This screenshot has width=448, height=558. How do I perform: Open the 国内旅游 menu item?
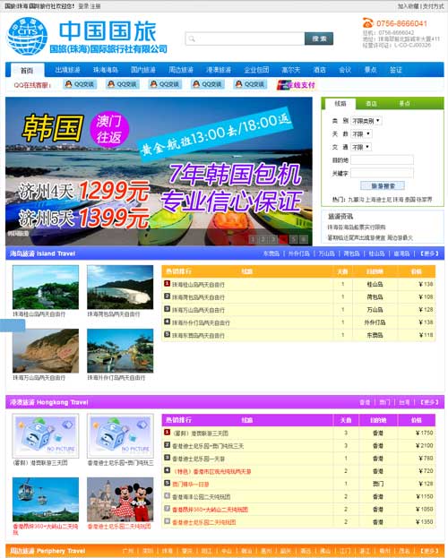(143, 70)
